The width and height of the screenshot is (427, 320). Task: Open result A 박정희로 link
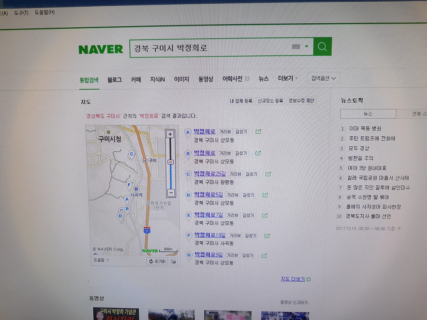click(x=204, y=131)
